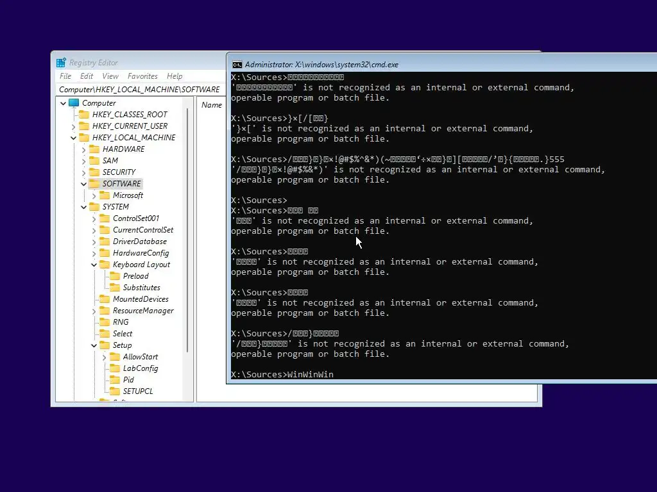Click the ControlSet001 folder icon
Image resolution: width=657 pixels, height=492 pixels.
(x=105, y=218)
